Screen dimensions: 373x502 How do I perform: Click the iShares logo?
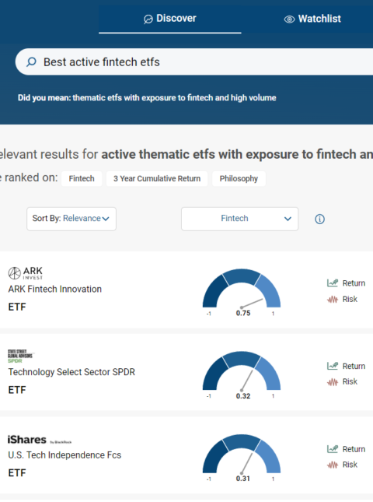point(40,440)
